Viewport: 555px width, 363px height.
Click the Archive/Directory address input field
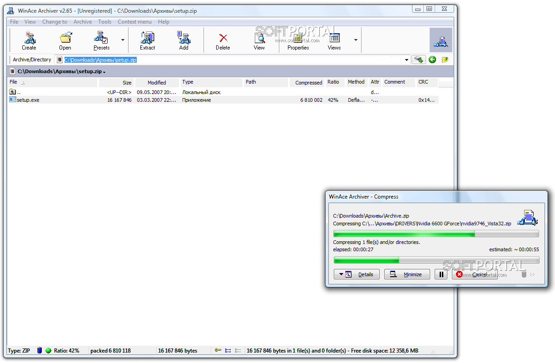tap(232, 60)
